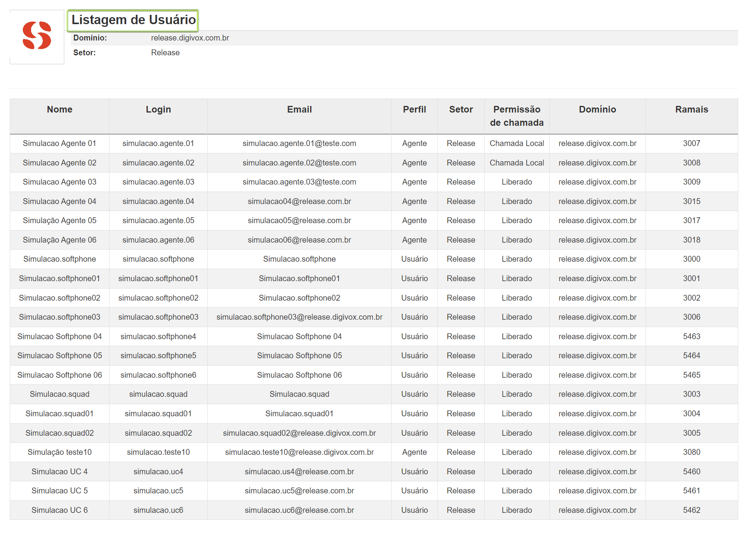Click the Release value beside the Setor label
The width and height of the screenshot is (748, 544).
tap(165, 52)
